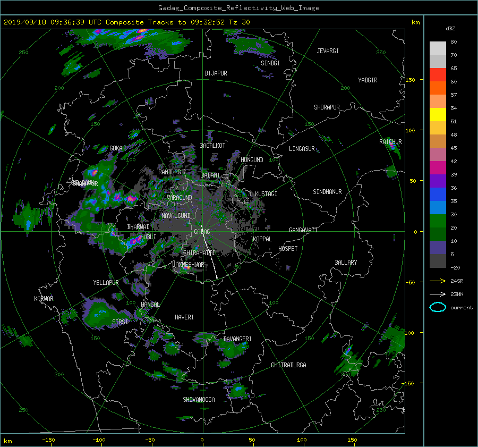Click the LINGASUR city label
The image size is (478, 447).
click(302, 149)
